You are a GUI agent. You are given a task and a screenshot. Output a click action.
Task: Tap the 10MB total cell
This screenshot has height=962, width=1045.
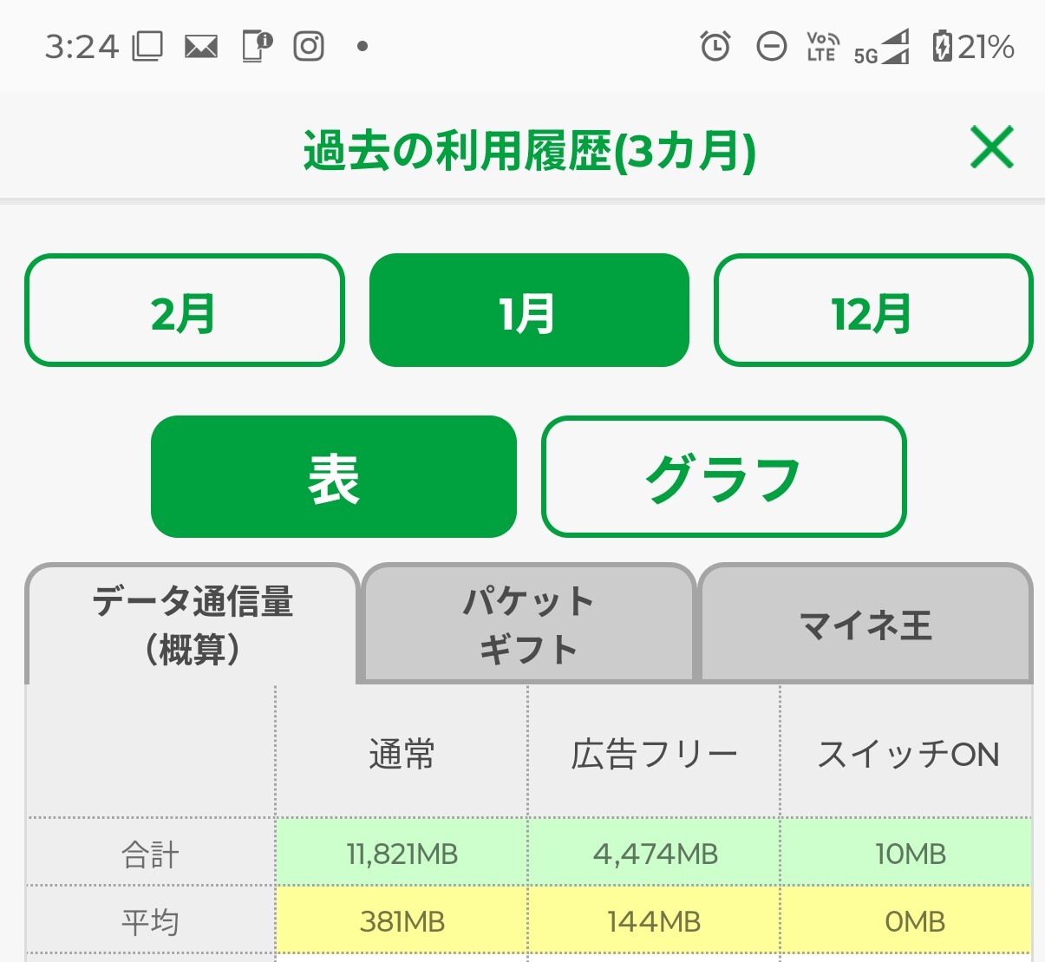click(907, 854)
